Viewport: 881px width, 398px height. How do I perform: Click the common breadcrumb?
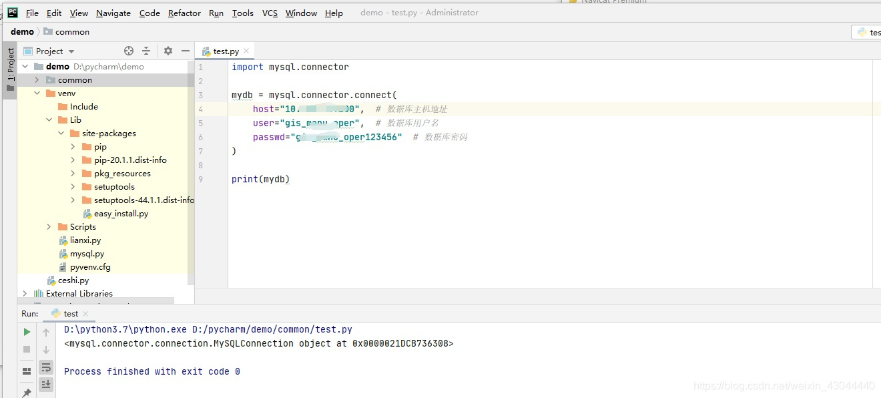[67, 31]
